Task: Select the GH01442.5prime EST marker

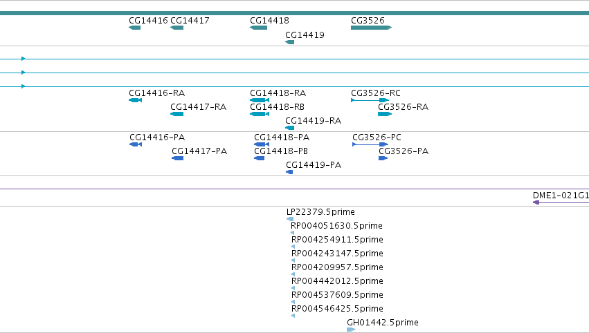Action: tap(351, 330)
